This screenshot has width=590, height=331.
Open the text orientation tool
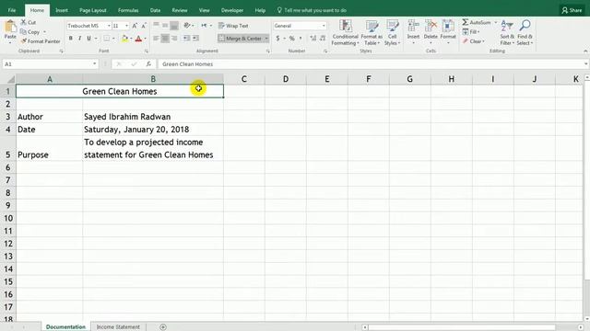tap(187, 26)
